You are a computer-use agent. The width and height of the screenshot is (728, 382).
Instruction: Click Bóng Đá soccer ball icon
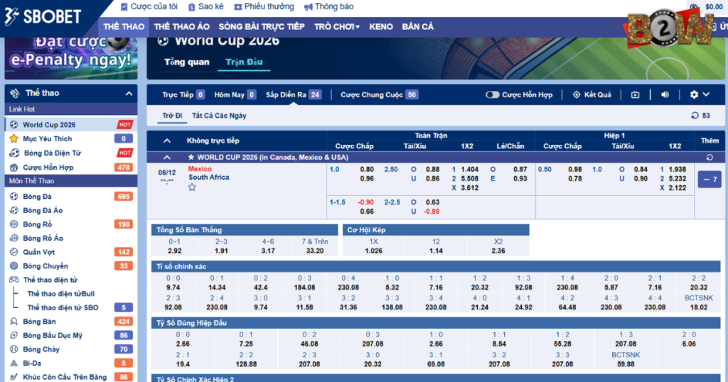[x=14, y=197]
